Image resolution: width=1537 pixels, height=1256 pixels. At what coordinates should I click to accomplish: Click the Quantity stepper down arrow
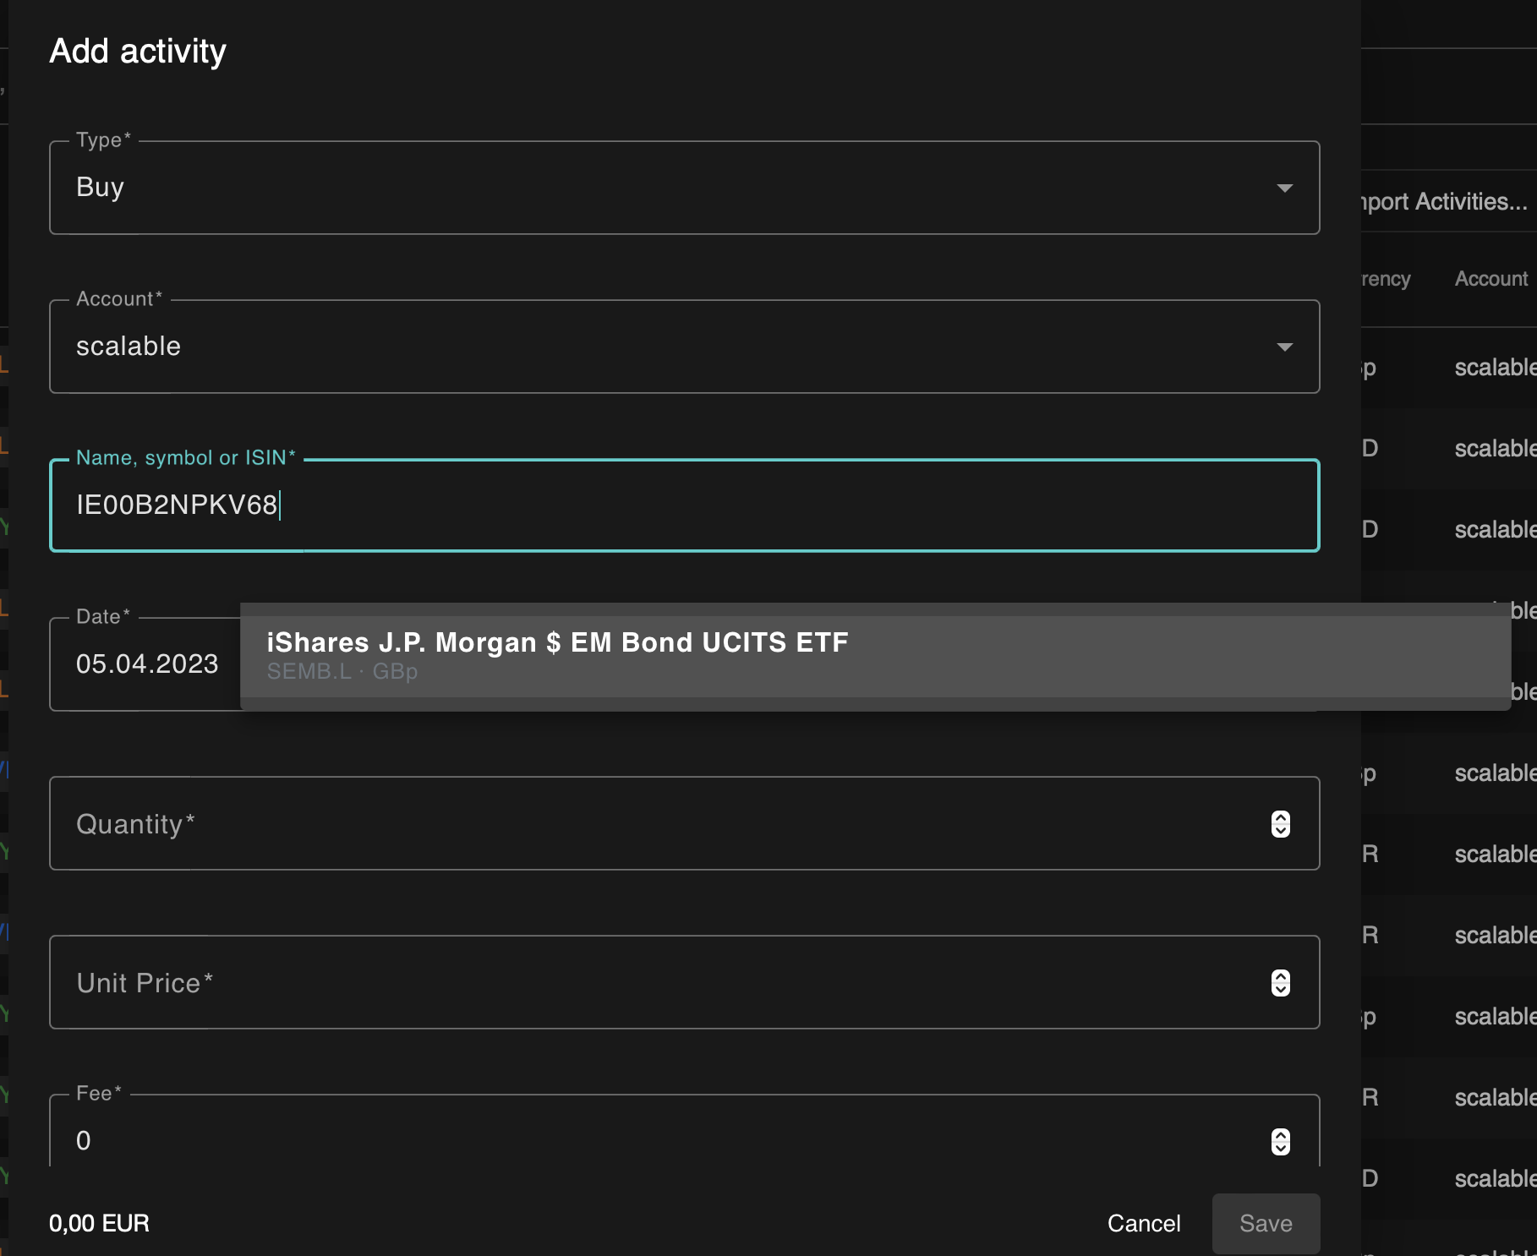pyautogui.click(x=1280, y=831)
